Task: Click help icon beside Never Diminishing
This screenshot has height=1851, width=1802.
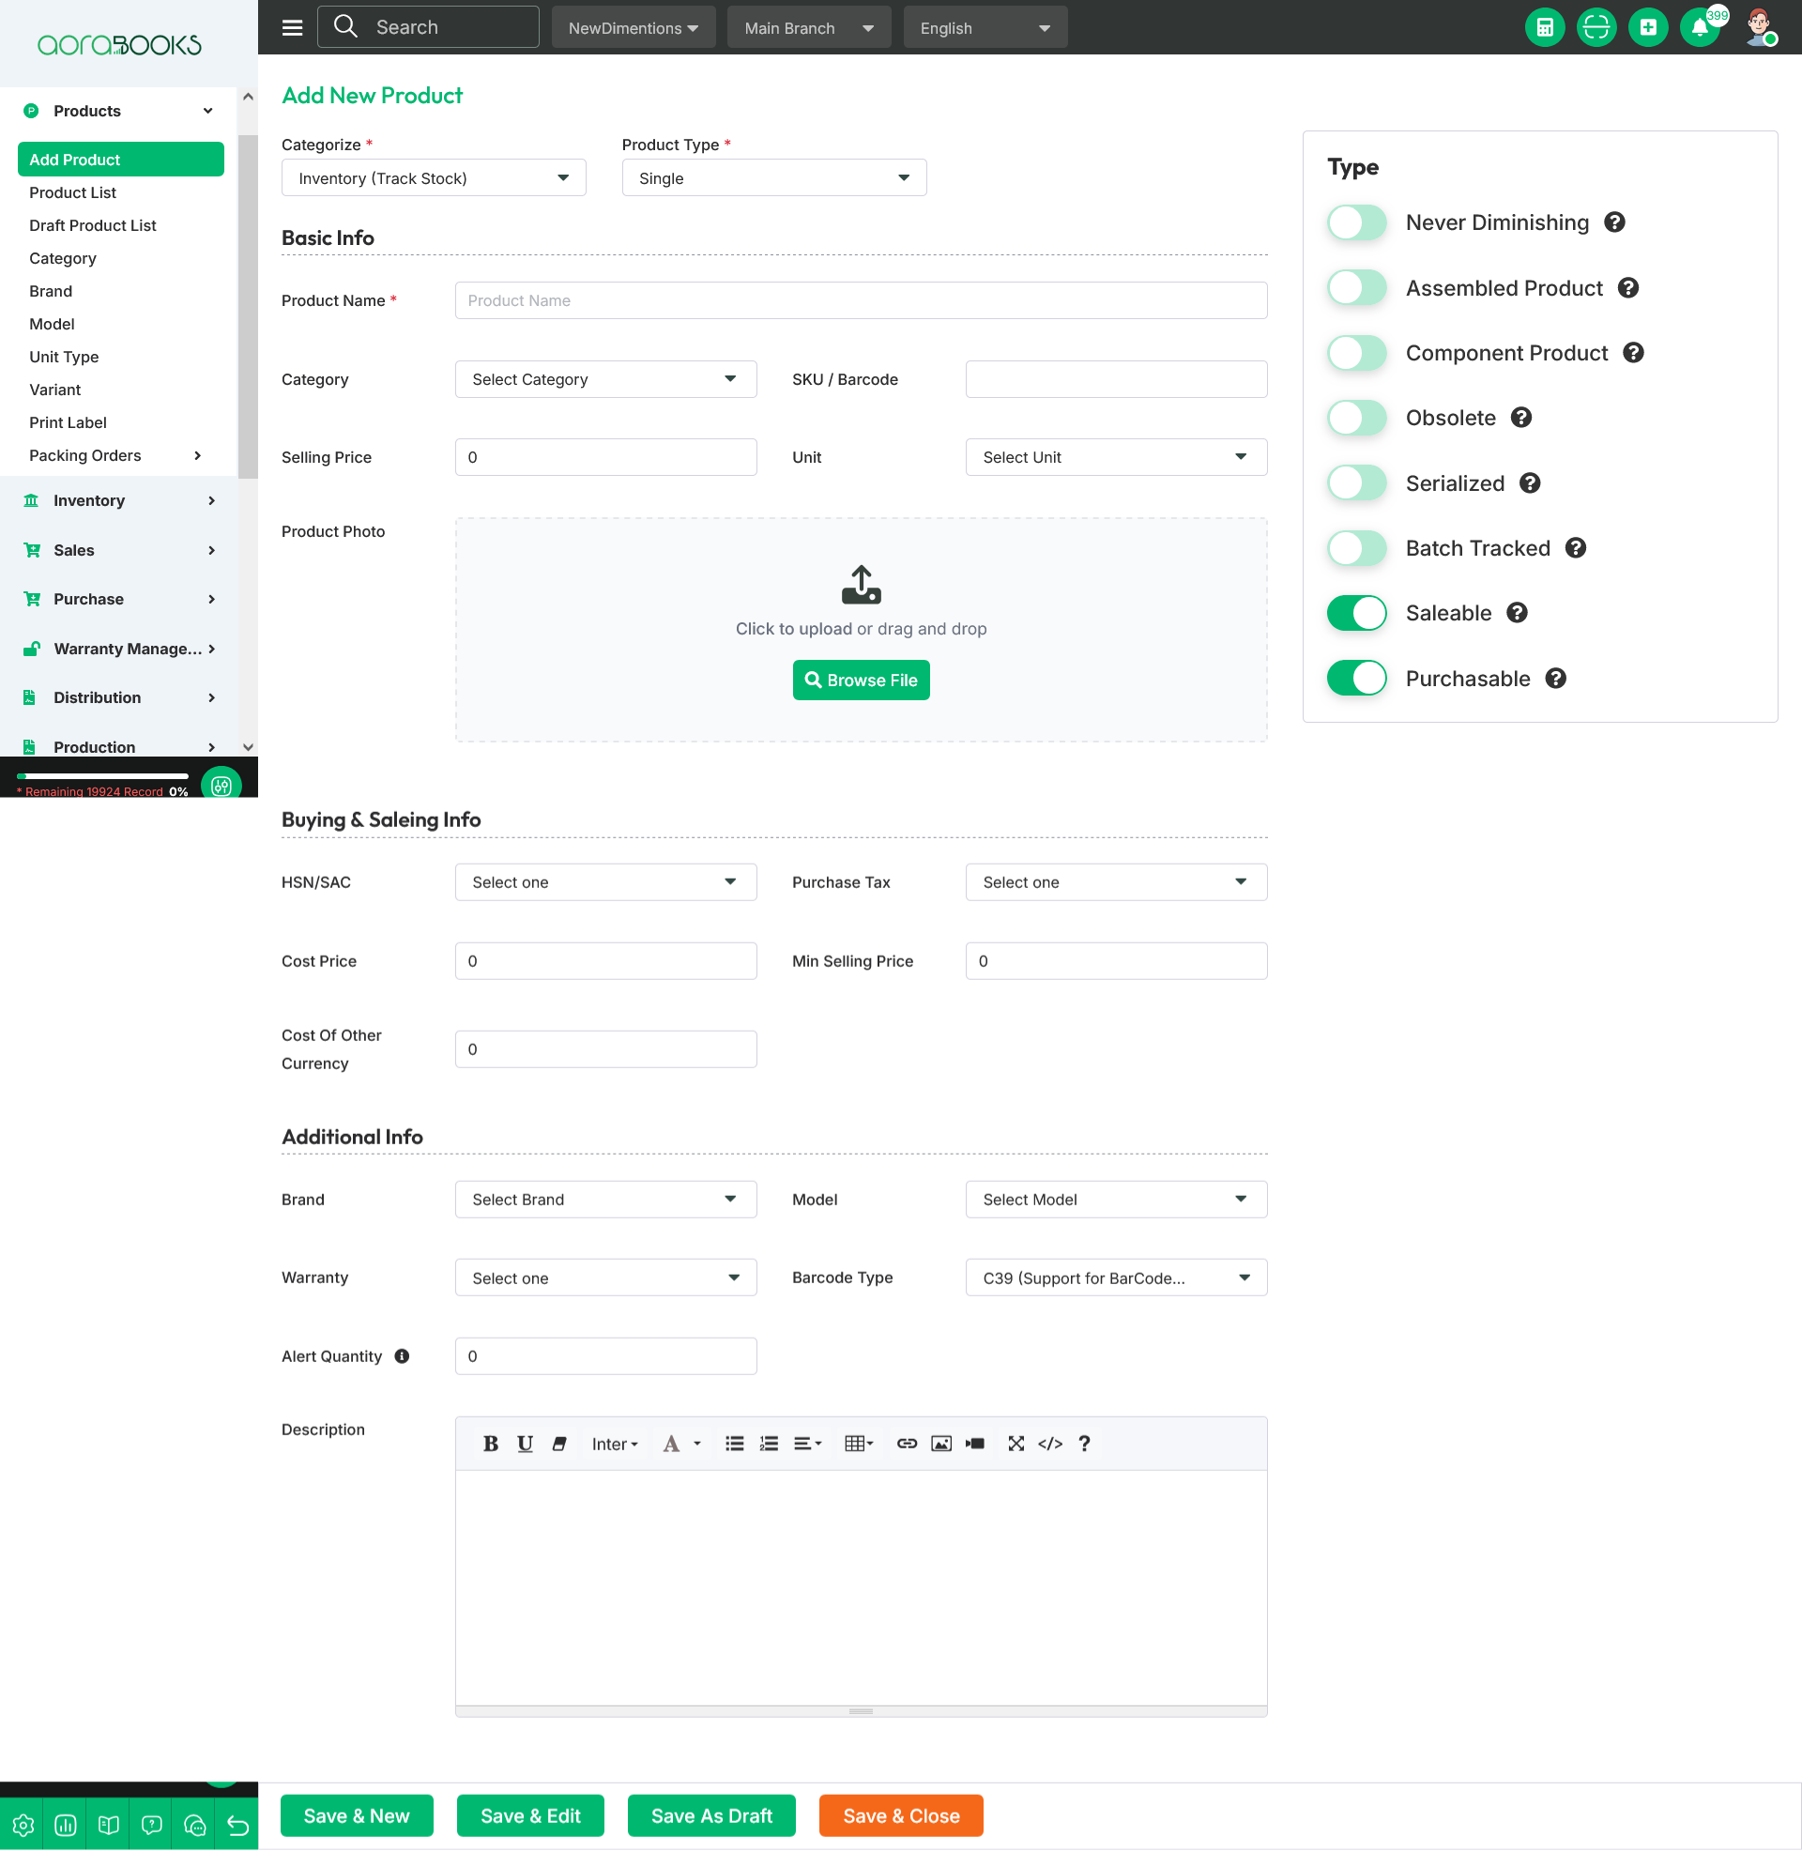Action: [1614, 222]
